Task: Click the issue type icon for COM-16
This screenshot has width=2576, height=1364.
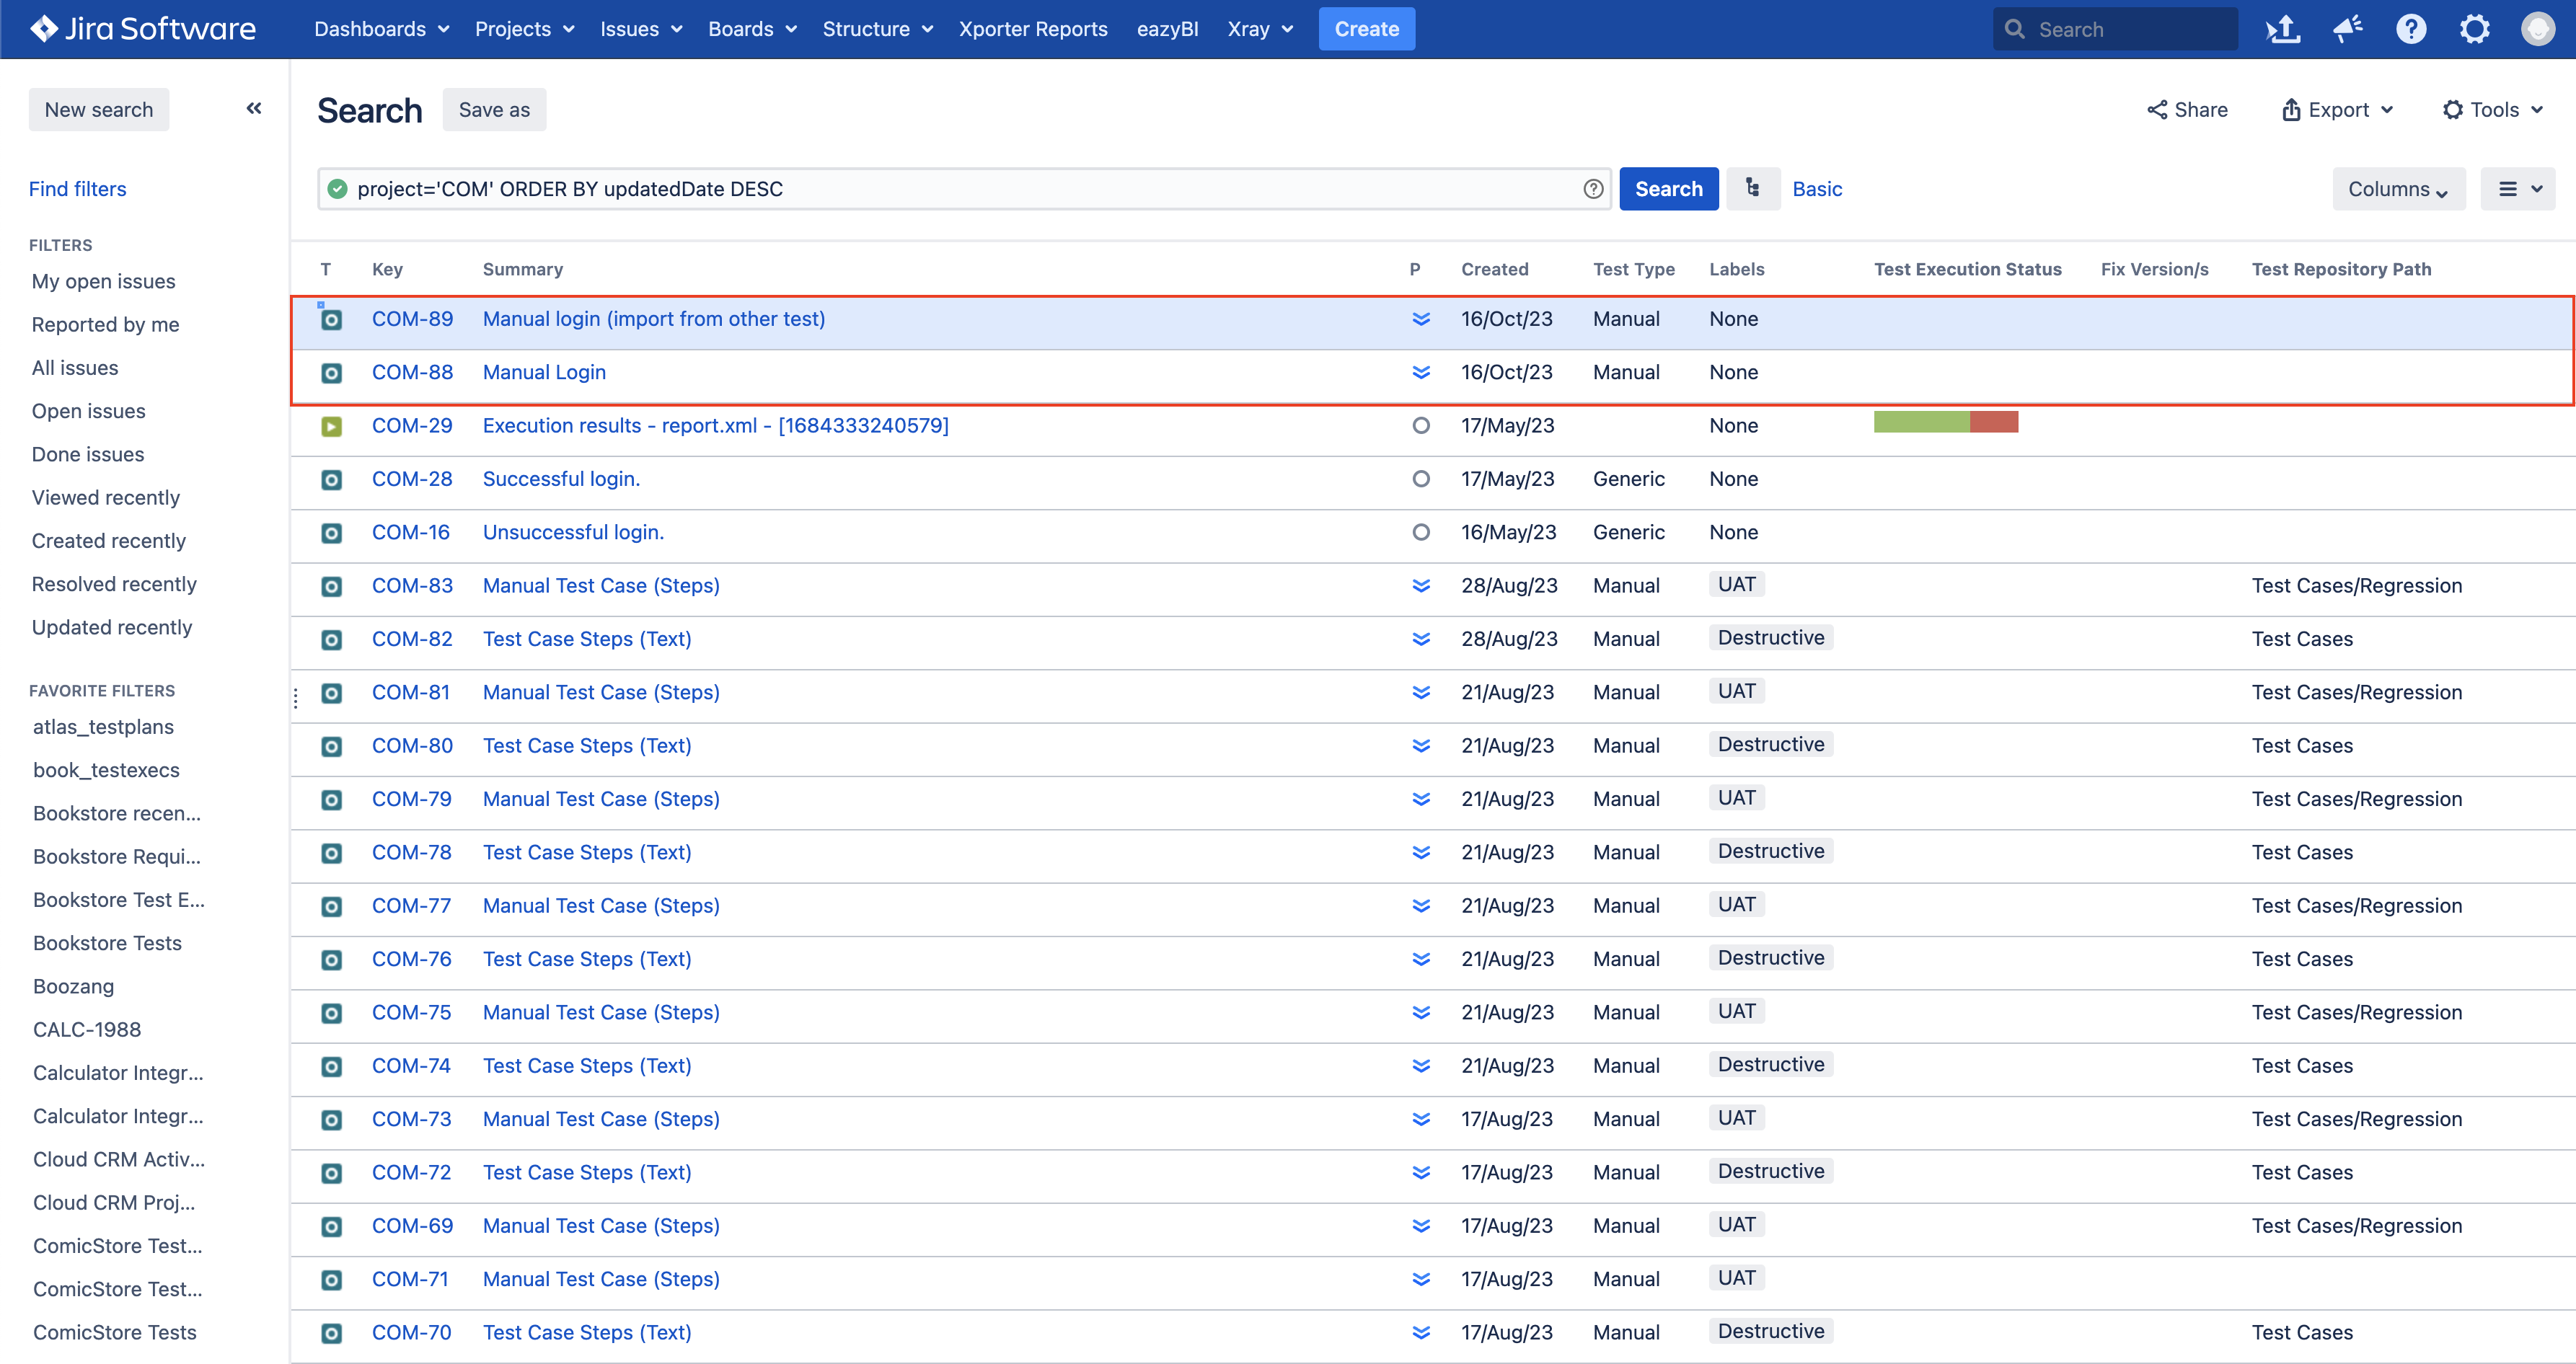Action: point(331,533)
